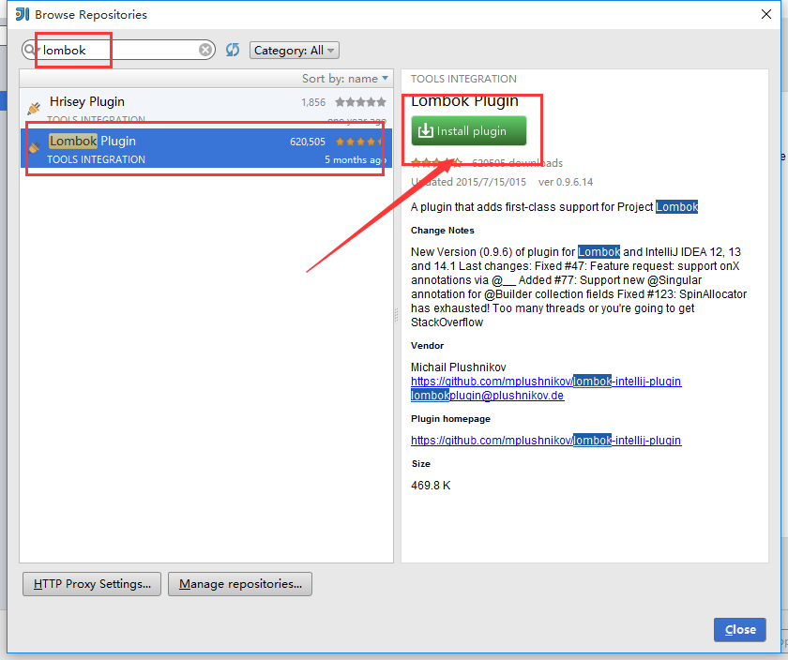
Task: Click Lombok Plugin star rating in list
Action: coord(360,142)
